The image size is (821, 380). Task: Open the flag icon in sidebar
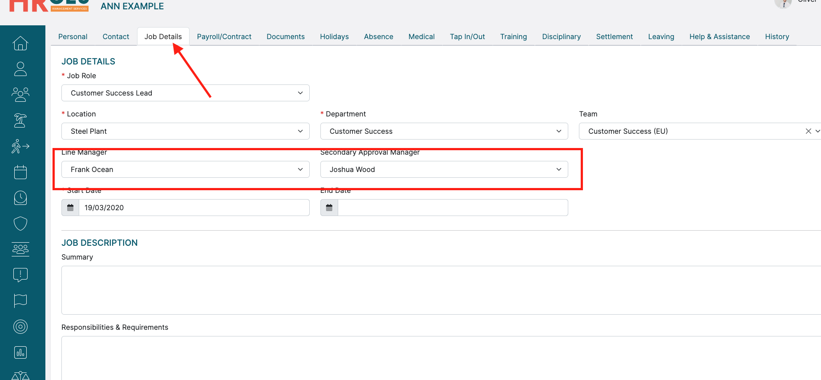(x=20, y=301)
